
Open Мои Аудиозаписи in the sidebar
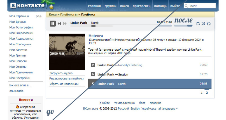pos(21,39)
